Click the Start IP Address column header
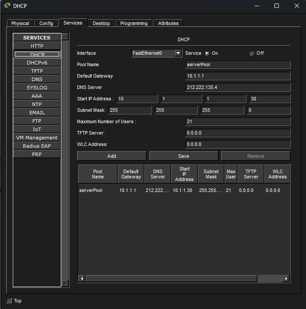Screen dimensions: 306x309 pos(184,174)
